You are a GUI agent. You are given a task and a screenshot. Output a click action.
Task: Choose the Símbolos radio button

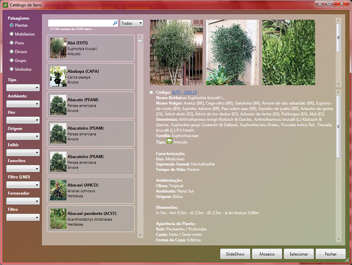11,69
